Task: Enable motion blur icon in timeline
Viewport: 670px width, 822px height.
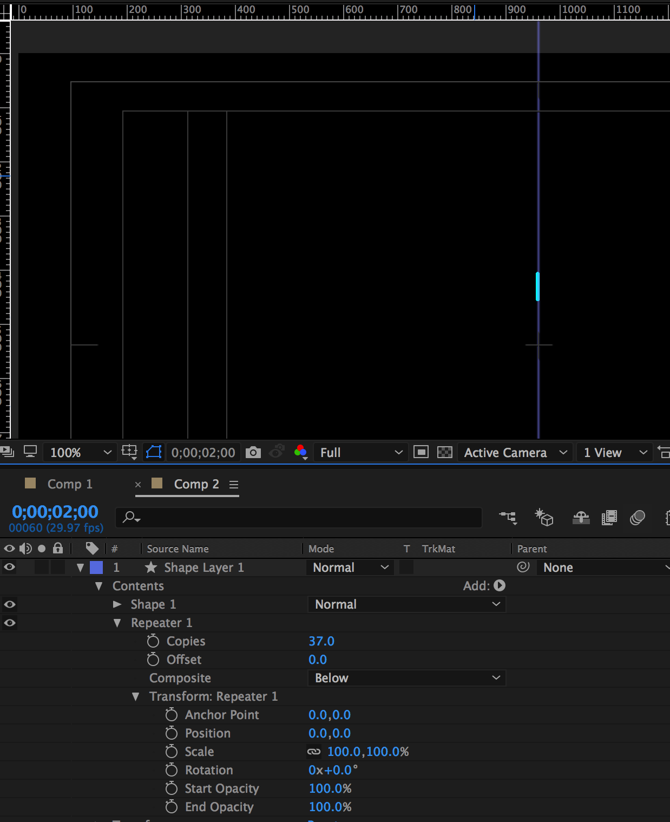Action: [x=638, y=518]
